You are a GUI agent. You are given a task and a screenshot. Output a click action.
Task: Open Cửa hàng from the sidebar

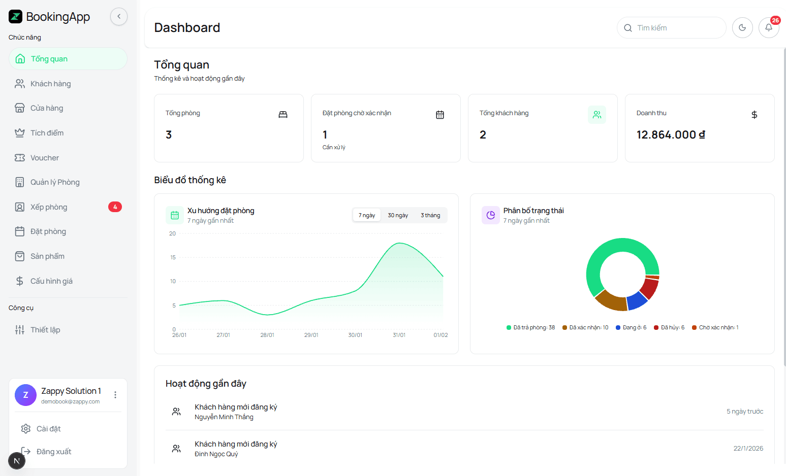[x=19, y=108]
